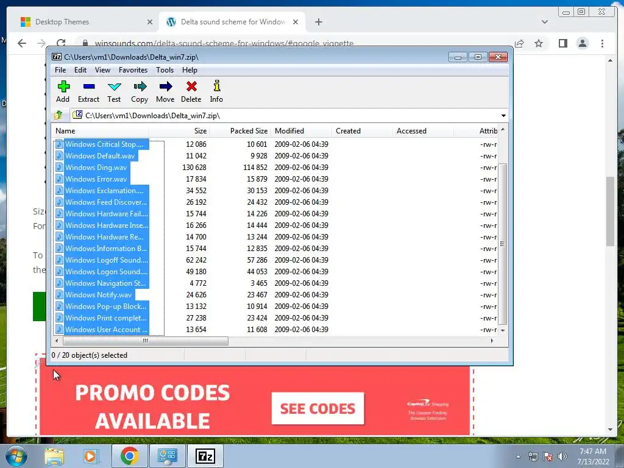Screen dimensions: 624x468
Task: Click the Copy toolbar icon
Action: [x=140, y=92]
